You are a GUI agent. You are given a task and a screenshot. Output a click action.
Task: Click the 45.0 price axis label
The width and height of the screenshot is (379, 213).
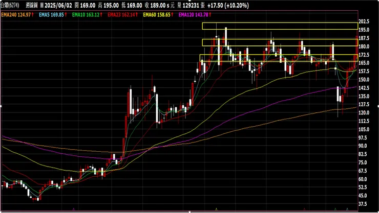(363, 196)
